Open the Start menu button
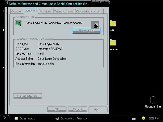 tap(5, 118)
